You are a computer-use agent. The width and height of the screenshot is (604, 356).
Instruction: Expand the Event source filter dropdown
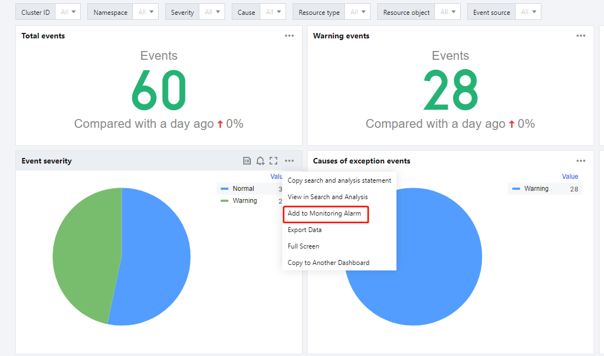coord(528,12)
